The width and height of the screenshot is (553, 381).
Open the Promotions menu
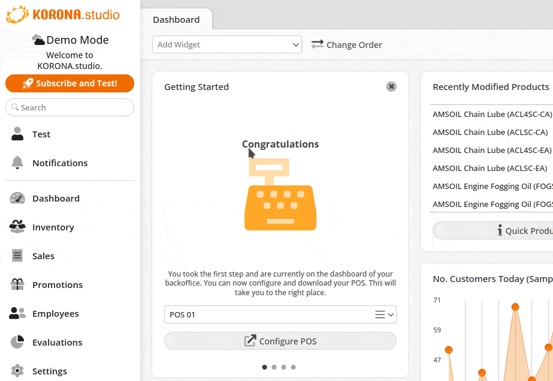click(58, 284)
